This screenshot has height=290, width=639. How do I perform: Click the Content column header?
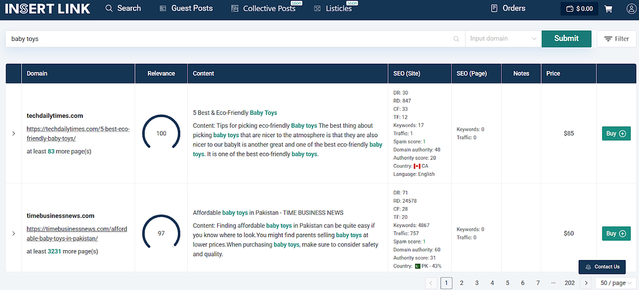pyautogui.click(x=288, y=74)
